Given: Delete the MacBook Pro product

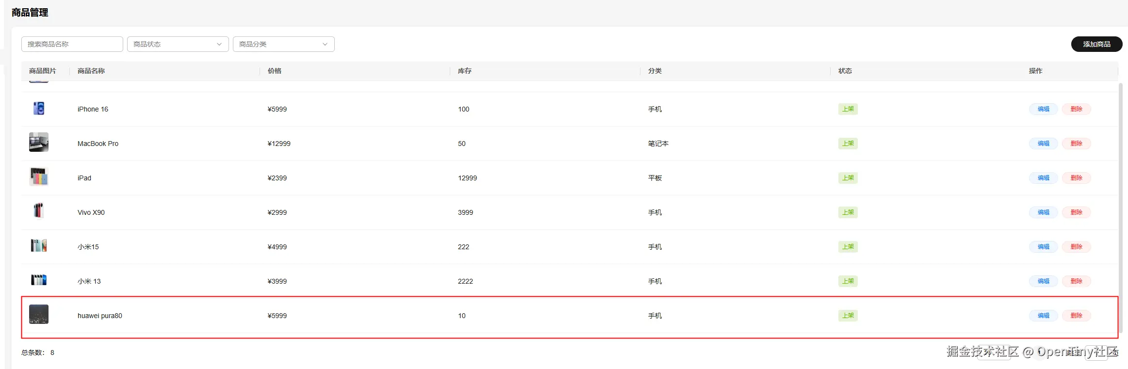Looking at the screenshot, I should point(1076,144).
